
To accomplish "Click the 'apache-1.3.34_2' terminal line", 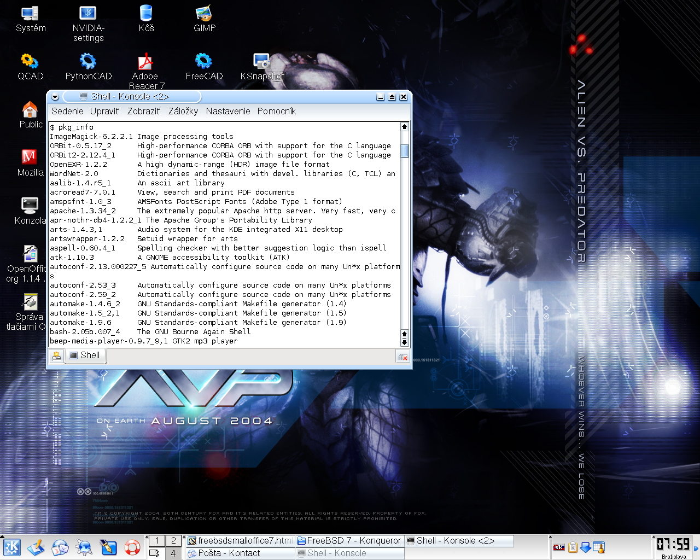I will pos(223,211).
